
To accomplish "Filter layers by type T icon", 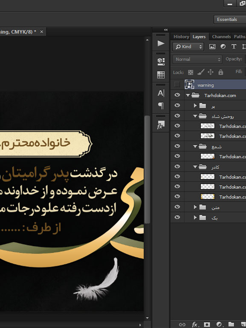I will click(x=234, y=46).
